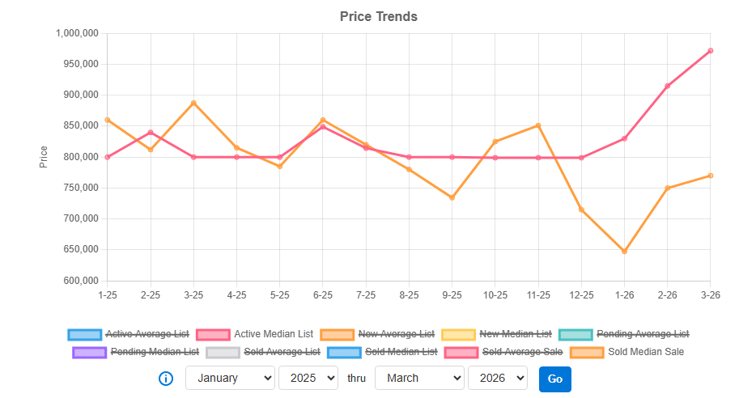
Task: Click the 1-26 Sold Median Sale data point
Action: pos(624,252)
